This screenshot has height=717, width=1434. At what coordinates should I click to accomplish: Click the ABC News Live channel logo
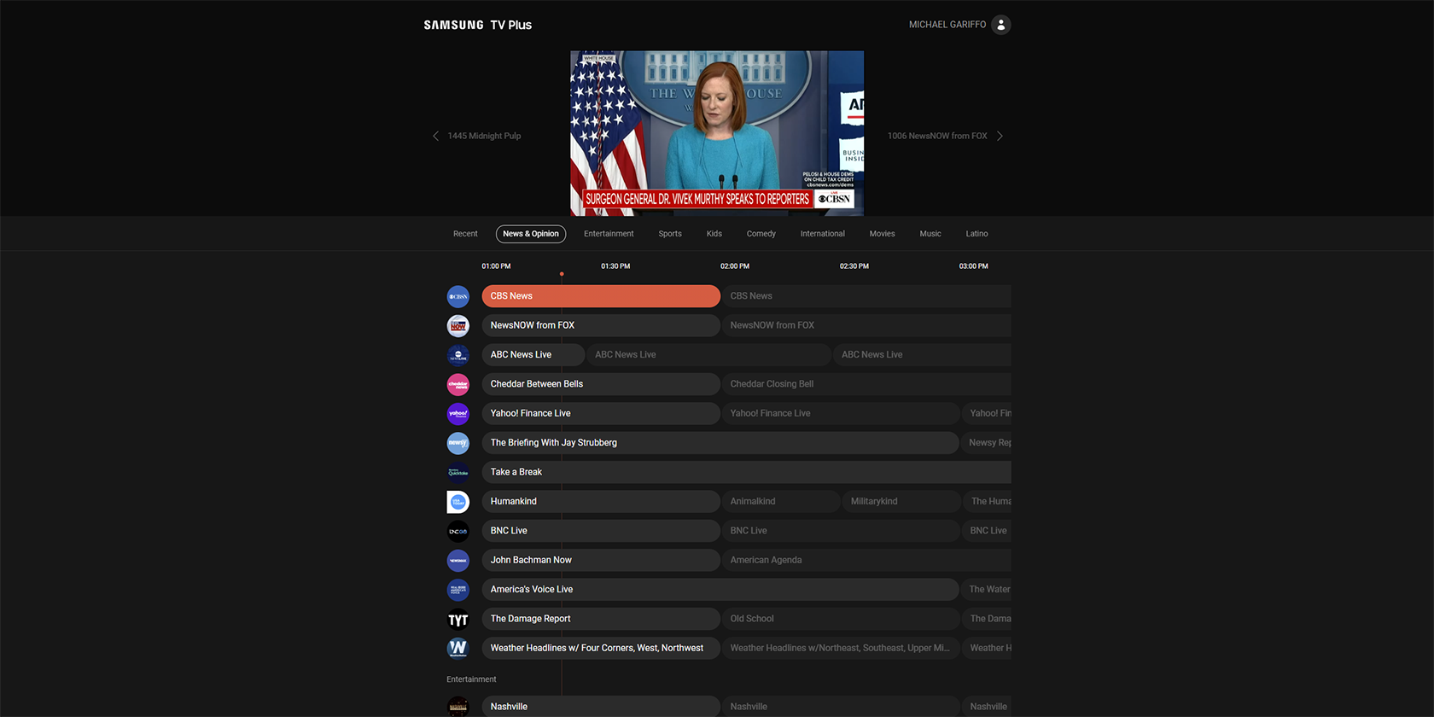(458, 355)
